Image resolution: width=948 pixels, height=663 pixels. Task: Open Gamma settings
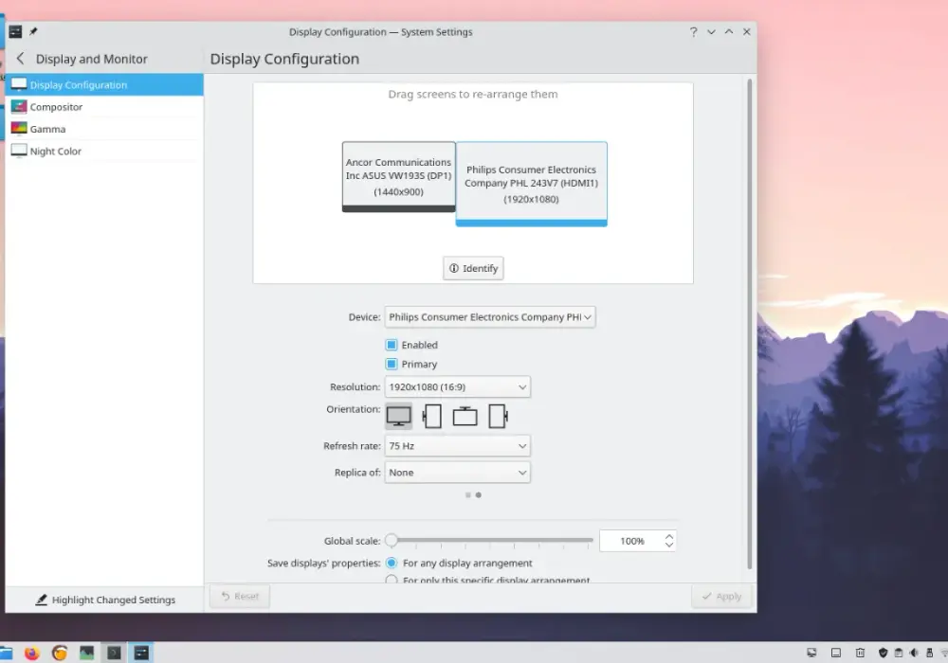(x=104, y=129)
